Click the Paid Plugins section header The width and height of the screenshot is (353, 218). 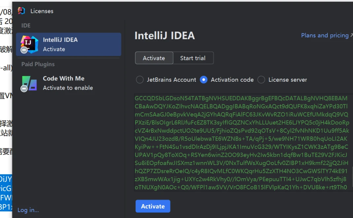pos(38,64)
